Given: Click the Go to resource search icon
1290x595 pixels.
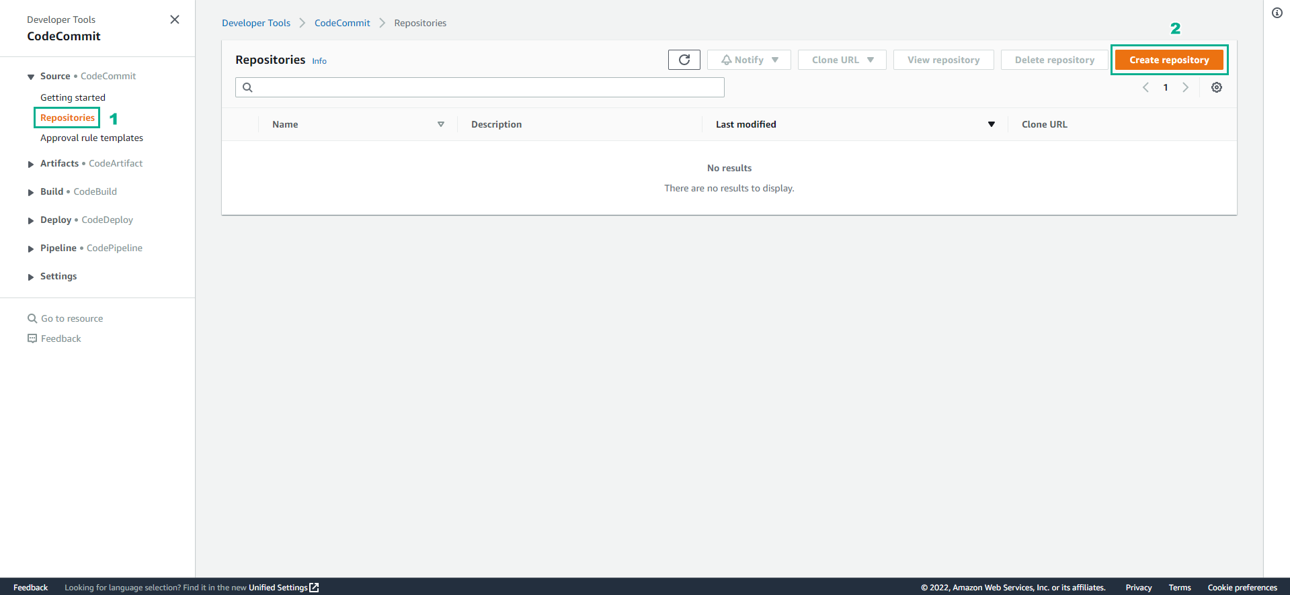Looking at the screenshot, I should (x=32, y=318).
